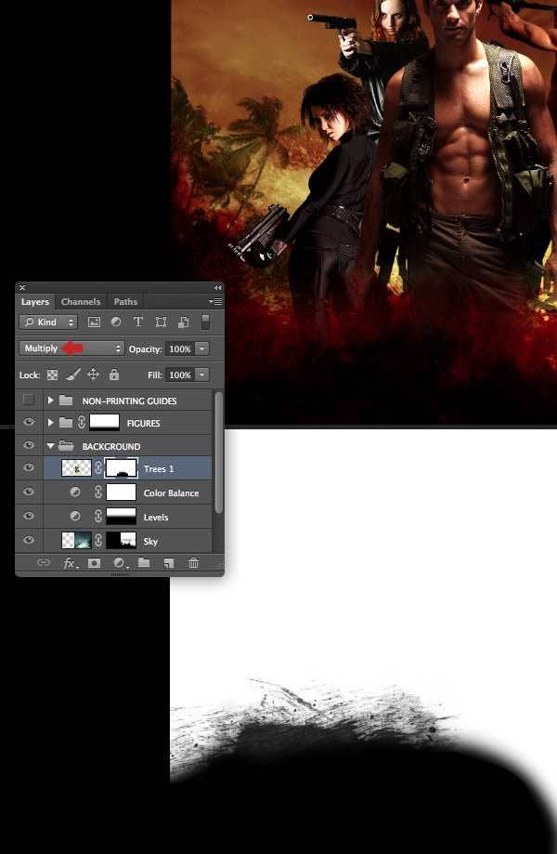Viewport: 557px width, 854px height.
Task: Click Levels adjustment layer icon
Action: tap(75, 516)
